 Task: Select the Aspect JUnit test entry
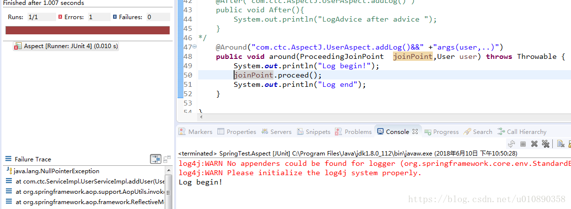tap(66, 46)
